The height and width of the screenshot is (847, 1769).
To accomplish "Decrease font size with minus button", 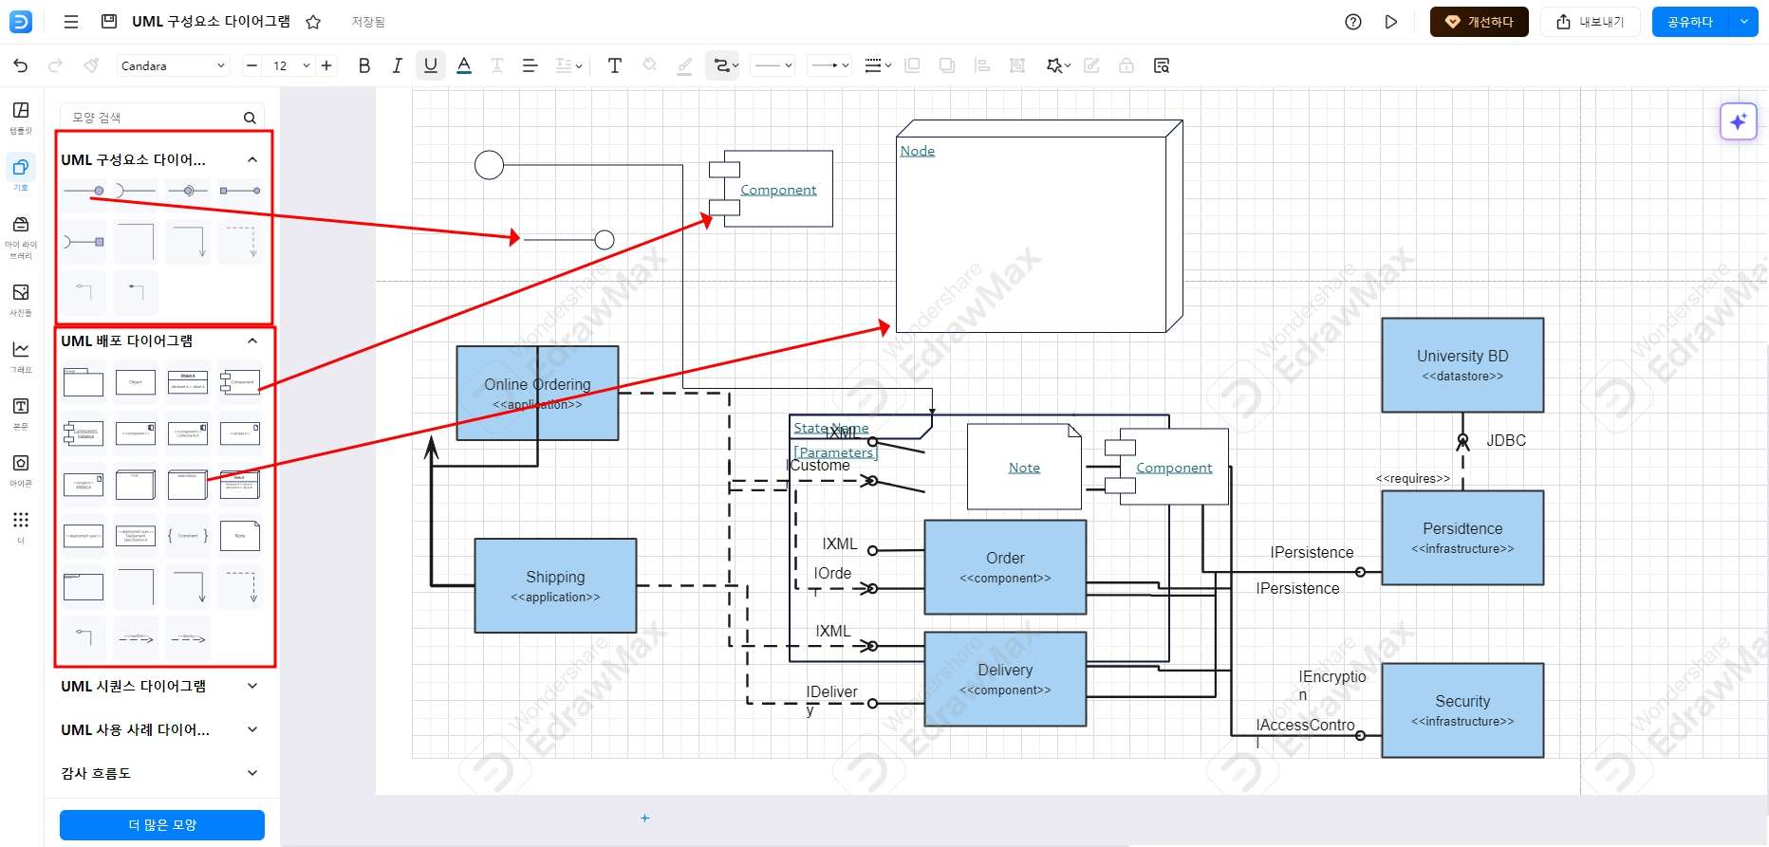I will point(251,65).
